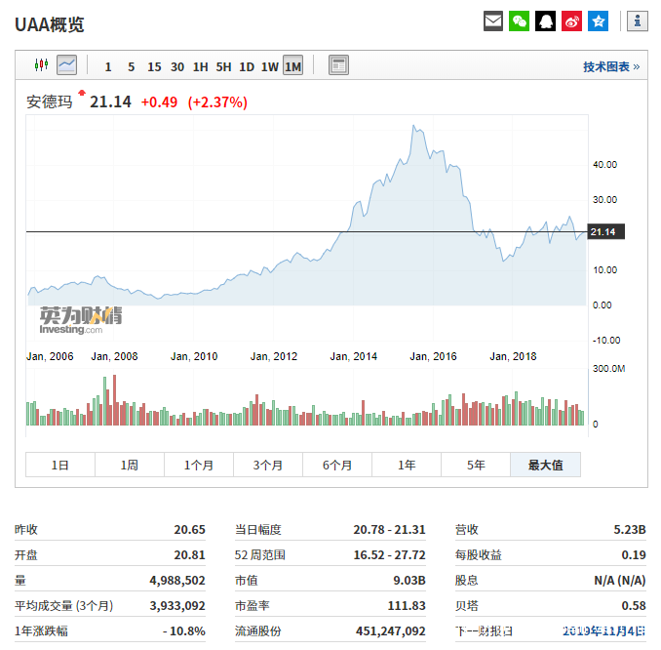This screenshot has height=650, width=661.
Task: Click the 当日幅度 range 20.78 - 21.31
Action: [389, 530]
